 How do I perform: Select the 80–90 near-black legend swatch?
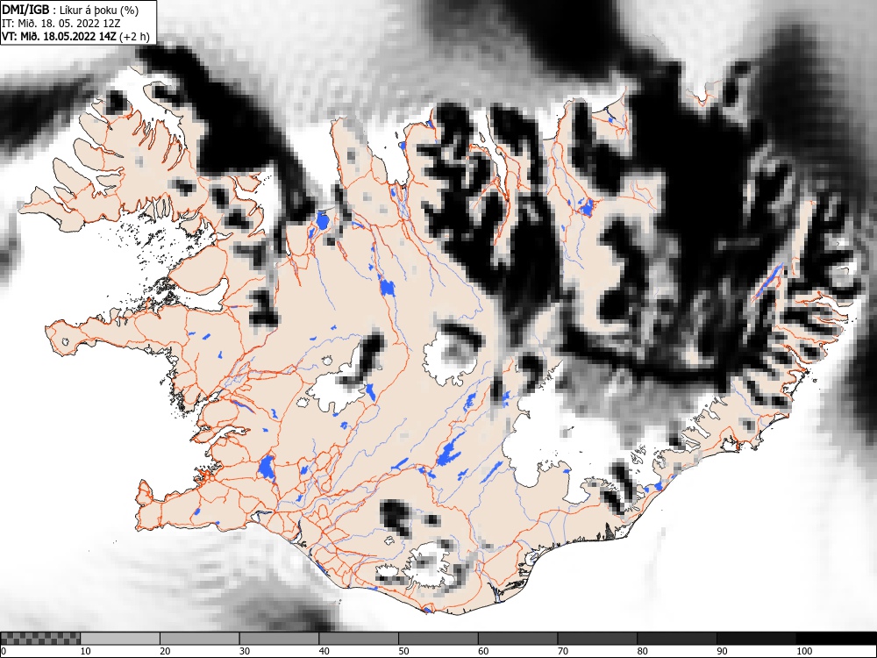[676, 639]
